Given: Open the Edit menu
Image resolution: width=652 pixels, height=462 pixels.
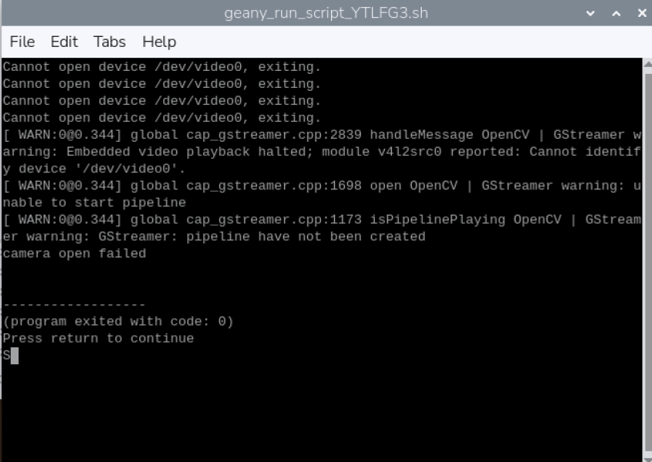Looking at the screenshot, I should click(x=65, y=42).
